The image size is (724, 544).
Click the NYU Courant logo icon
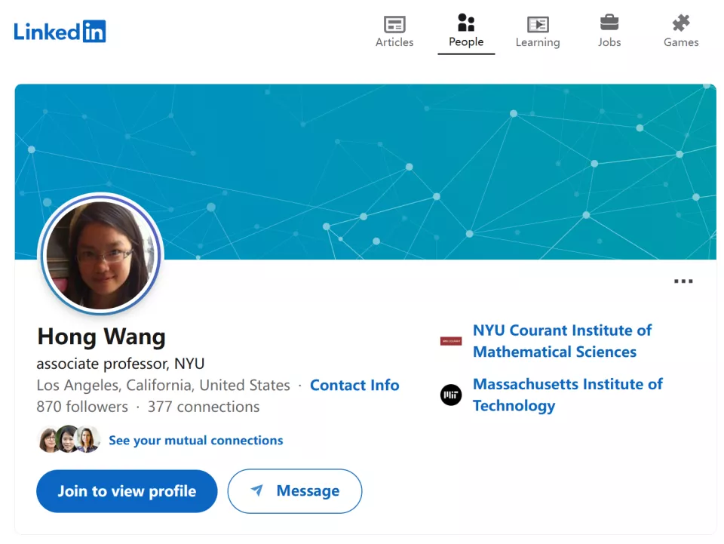click(451, 341)
